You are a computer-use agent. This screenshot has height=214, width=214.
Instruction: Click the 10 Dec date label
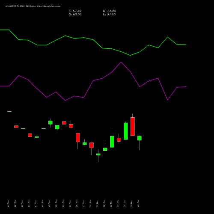pyautogui.click(x=138, y=203)
